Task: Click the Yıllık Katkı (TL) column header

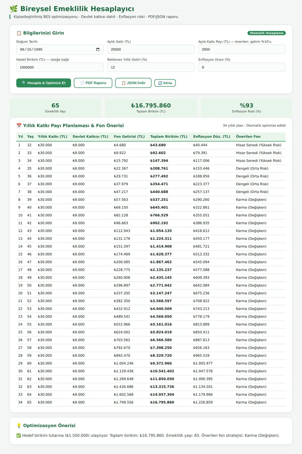Action: (53, 137)
